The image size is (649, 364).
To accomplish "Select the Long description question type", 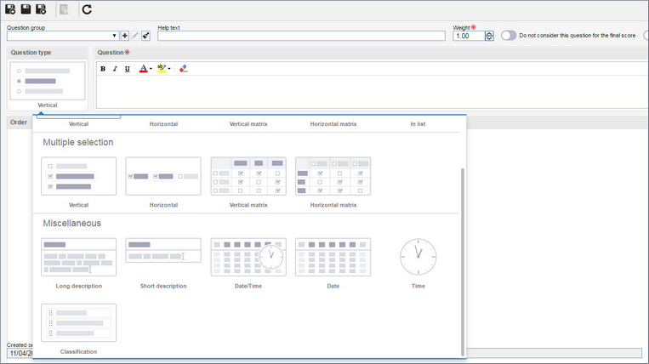I will (78, 257).
